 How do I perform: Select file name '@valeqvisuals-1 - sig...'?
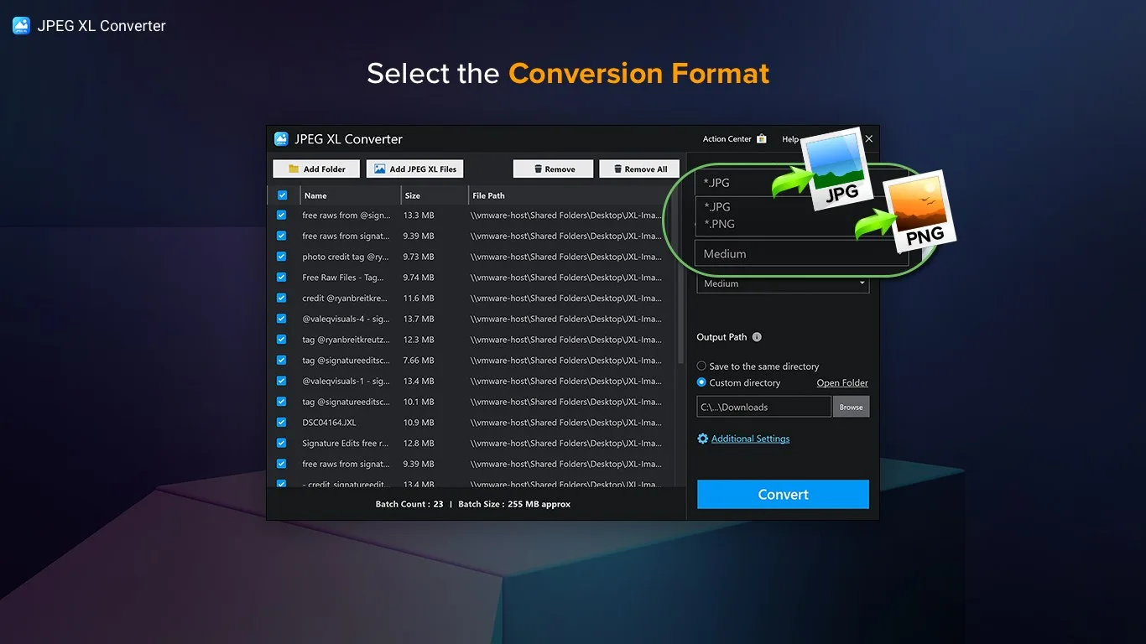pyautogui.click(x=346, y=381)
